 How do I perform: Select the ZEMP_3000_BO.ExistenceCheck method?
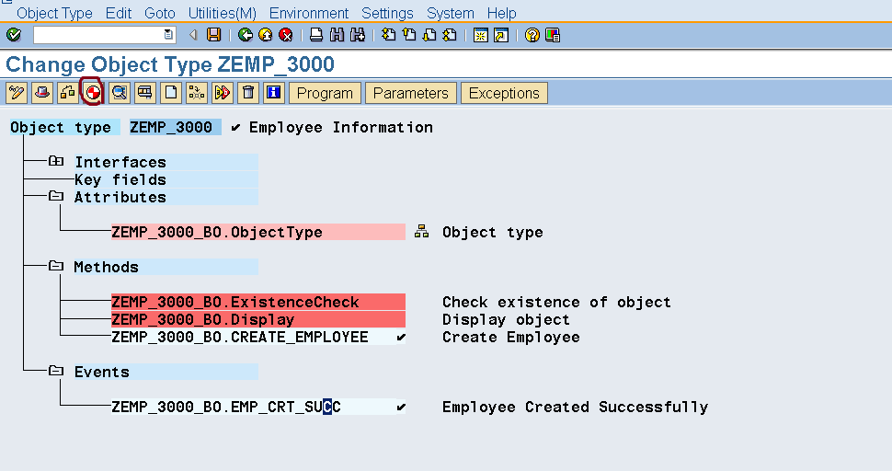[258, 302]
